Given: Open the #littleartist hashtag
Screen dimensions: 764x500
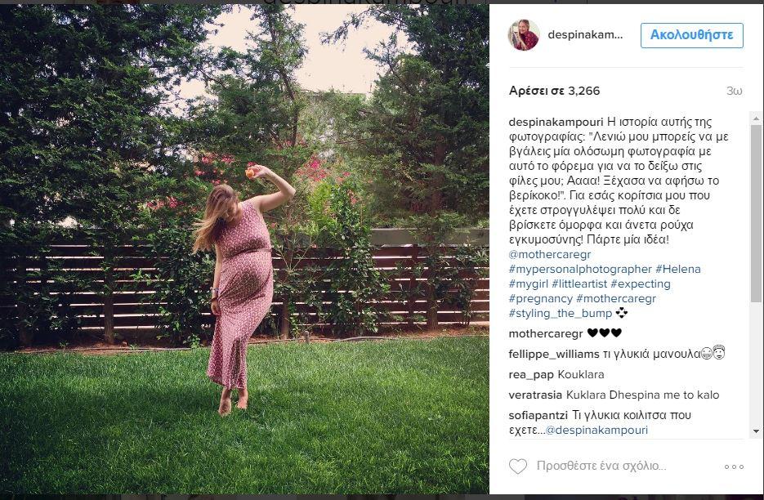Looking at the screenshot, I should [x=579, y=283].
